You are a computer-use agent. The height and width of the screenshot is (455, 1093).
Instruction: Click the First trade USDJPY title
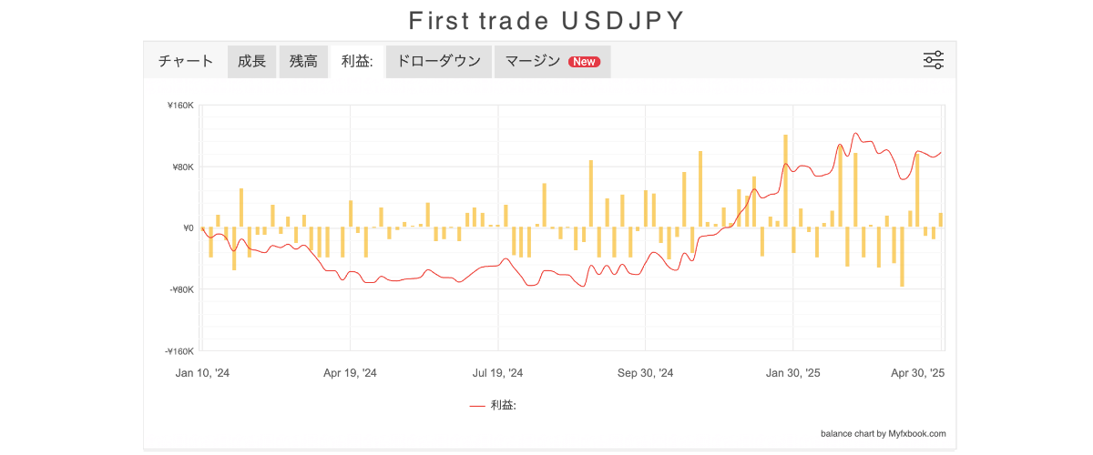point(546,20)
